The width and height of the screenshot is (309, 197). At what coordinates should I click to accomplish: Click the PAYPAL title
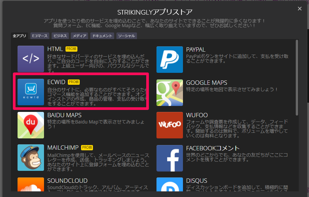point(196,49)
